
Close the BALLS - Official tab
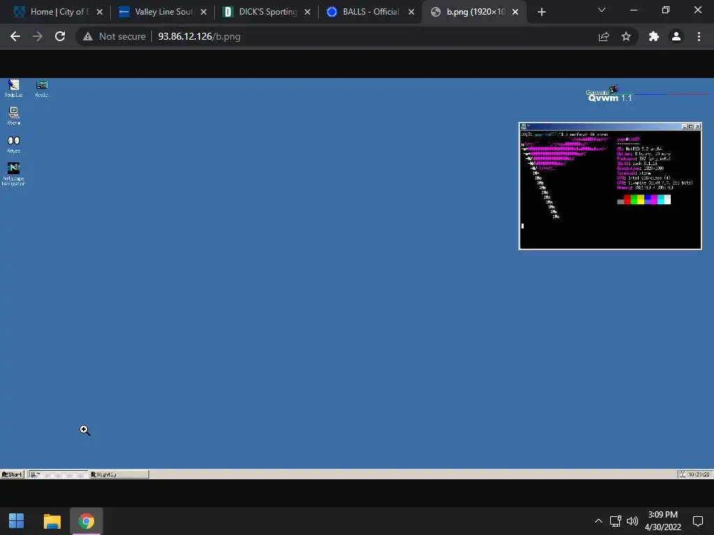coord(411,12)
